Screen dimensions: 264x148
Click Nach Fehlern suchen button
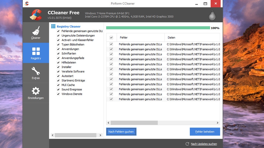click(121, 132)
